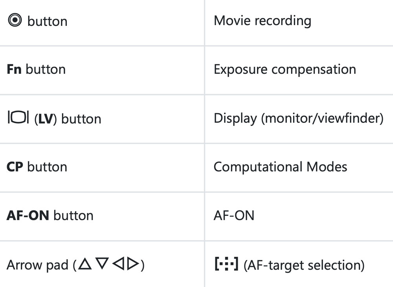Select the bold Fn label
The width and height of the screenshot is (393, 287).
coord(14,69)
